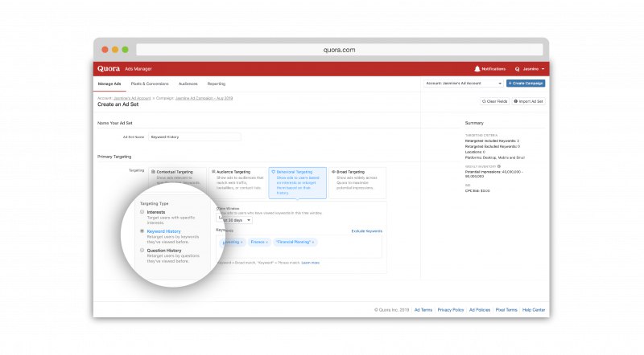The height and width of the screenshot is (355, 644).
Task: Open the Help Center footer link
Action: pos(534,310)
